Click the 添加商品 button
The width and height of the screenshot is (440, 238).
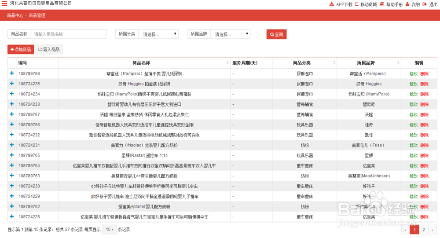coord(21,49)
